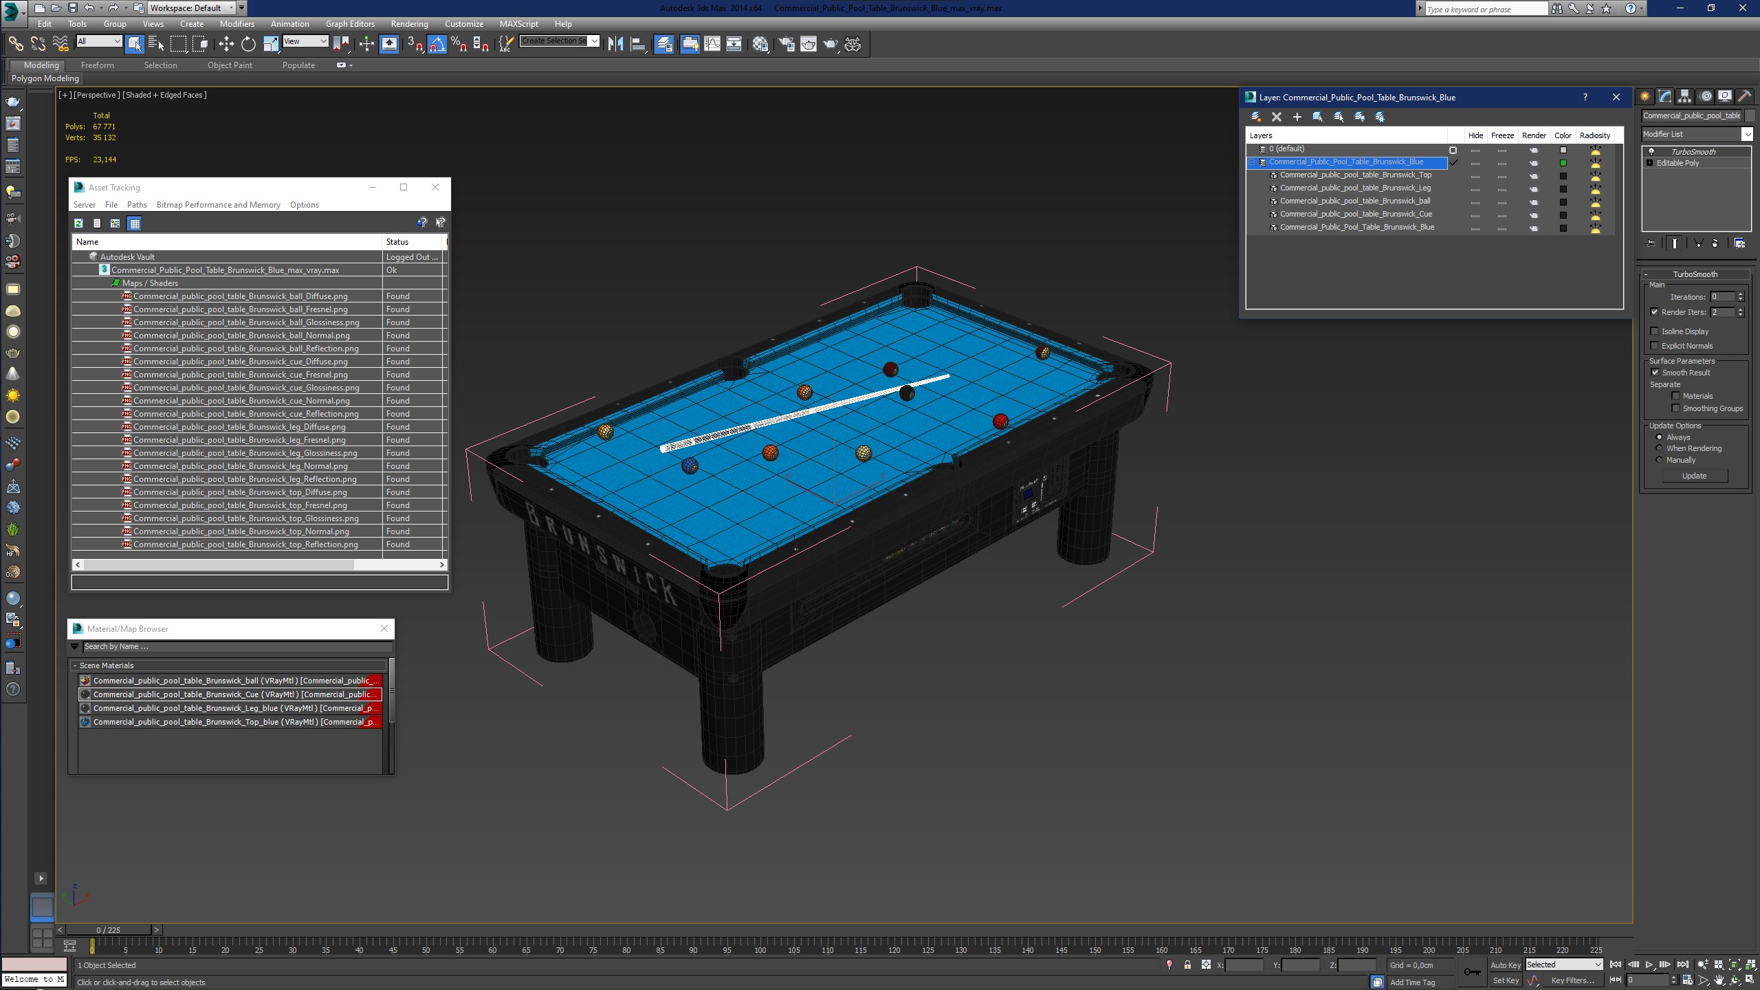Open the Rendering menu
Screen dimensions: 1760x990
[x=409, y=24]
